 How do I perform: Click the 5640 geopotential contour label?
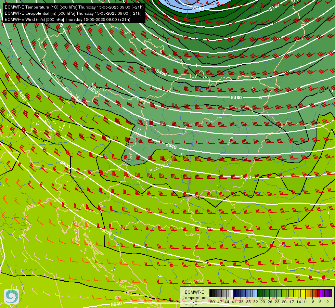pos(116,304)
